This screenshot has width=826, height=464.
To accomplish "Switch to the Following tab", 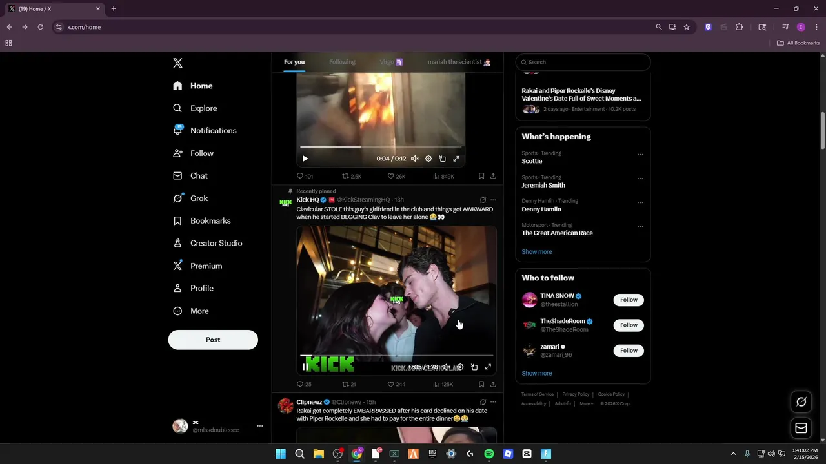I will 342,62.
